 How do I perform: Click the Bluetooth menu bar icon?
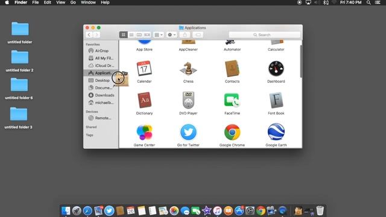click(x=326, y=2)
